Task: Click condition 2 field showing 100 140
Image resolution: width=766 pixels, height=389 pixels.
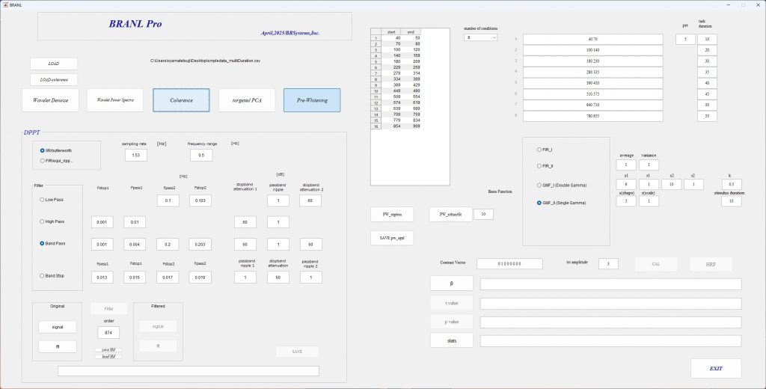Action: coord(593,50)
